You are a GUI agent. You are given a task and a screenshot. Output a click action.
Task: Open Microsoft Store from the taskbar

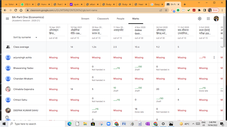point(93,124)
